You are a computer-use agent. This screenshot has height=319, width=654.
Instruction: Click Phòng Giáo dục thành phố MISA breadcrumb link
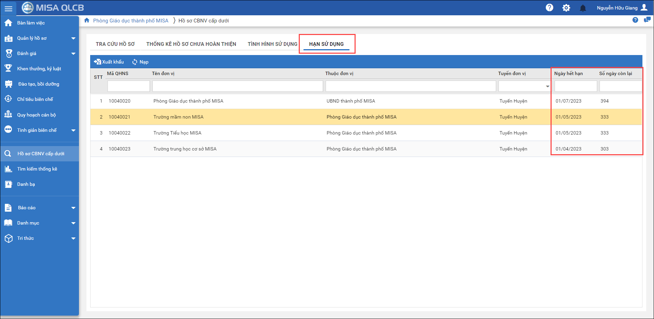coord(131,21)
